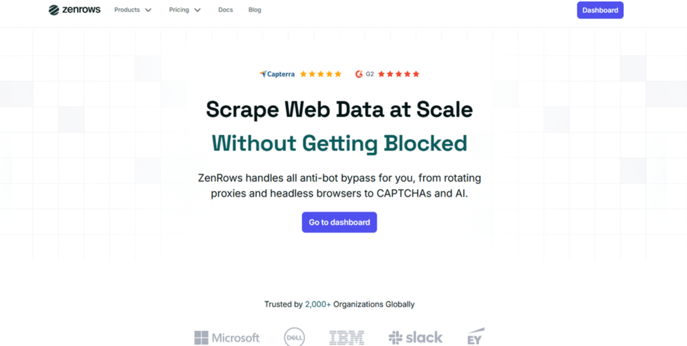Image resolution: width=687 pixels, height=346 pixels.
Task: Open the Products menu
Action: click(127, 10)
